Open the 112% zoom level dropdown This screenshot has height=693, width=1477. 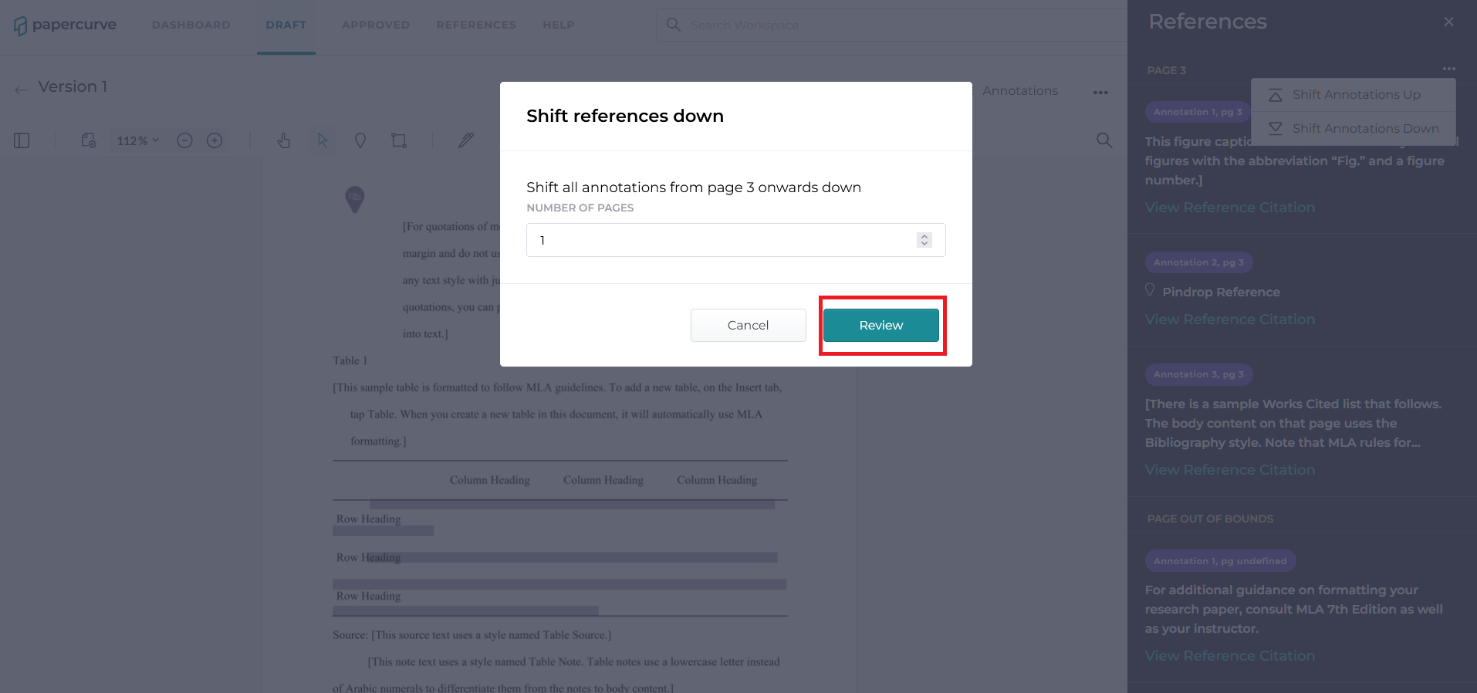tap(138, 140)
